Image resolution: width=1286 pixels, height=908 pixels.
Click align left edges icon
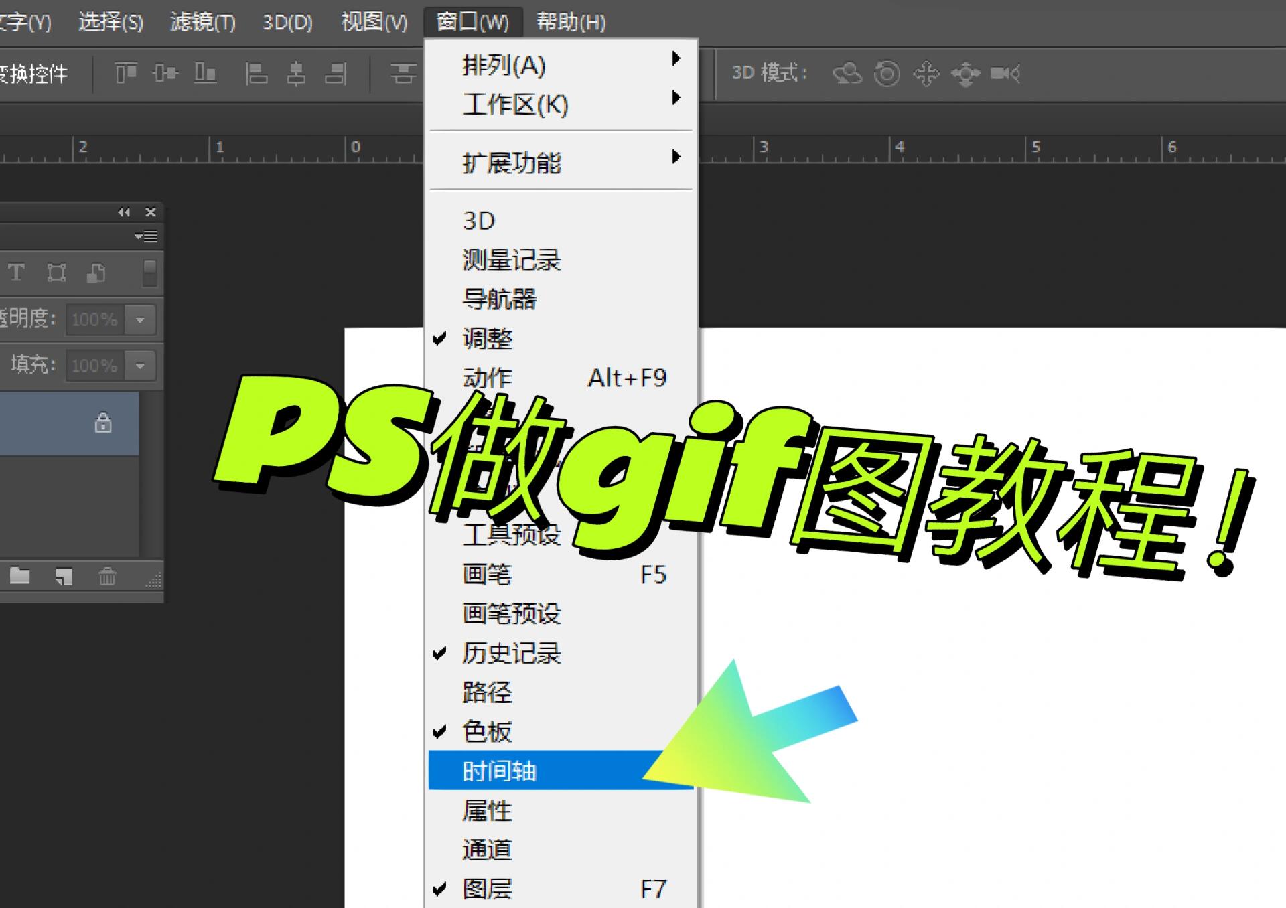click(256, 73)
